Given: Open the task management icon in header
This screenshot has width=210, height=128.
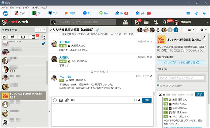Looking at the screenshot, I should coord(137,22).
